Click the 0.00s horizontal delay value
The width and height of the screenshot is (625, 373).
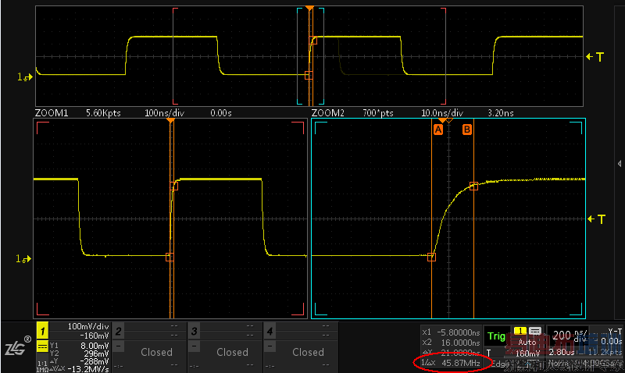click(612, 341)
